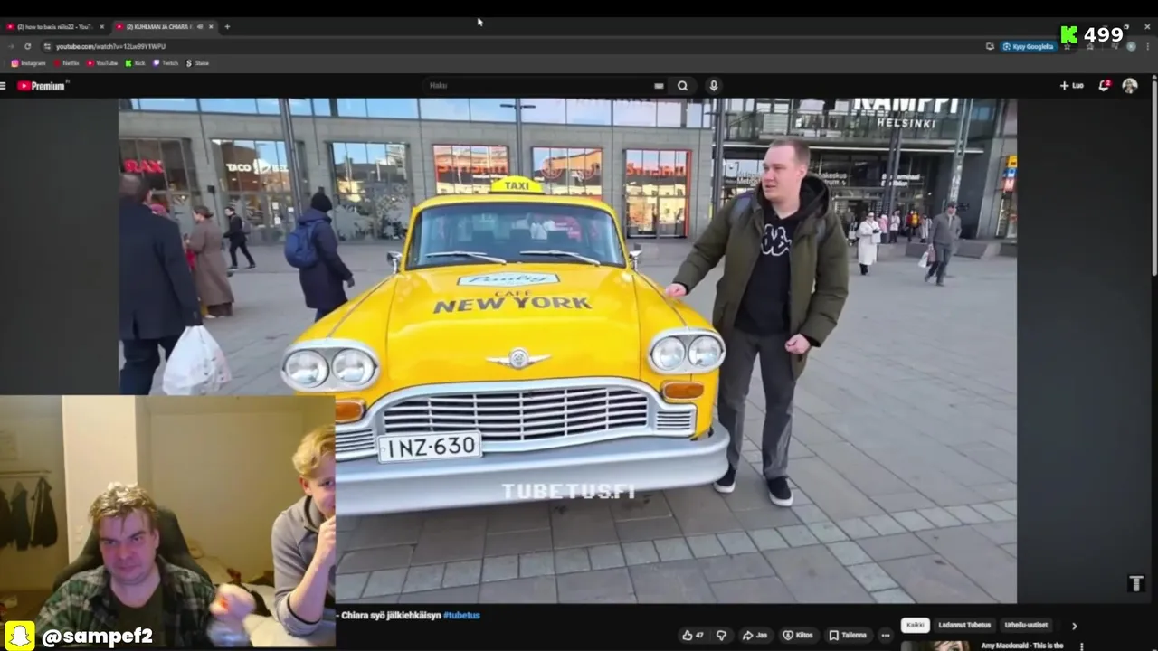Open the Chrome three-dot menu

[x=1148, y=46]
